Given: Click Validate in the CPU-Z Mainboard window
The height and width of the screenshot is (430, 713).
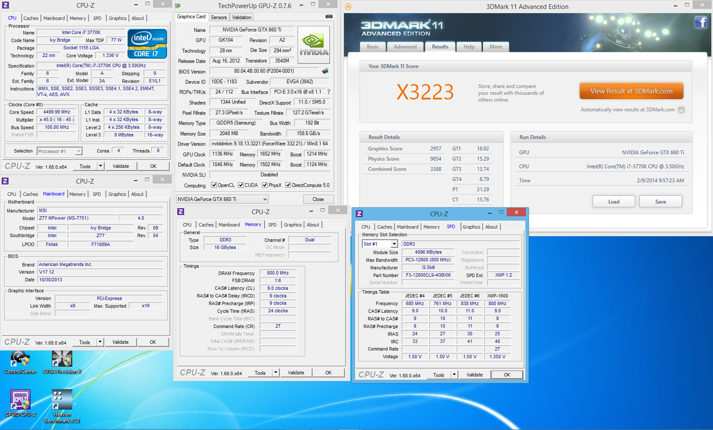Looking at the screenshot, I should point(120,342).
